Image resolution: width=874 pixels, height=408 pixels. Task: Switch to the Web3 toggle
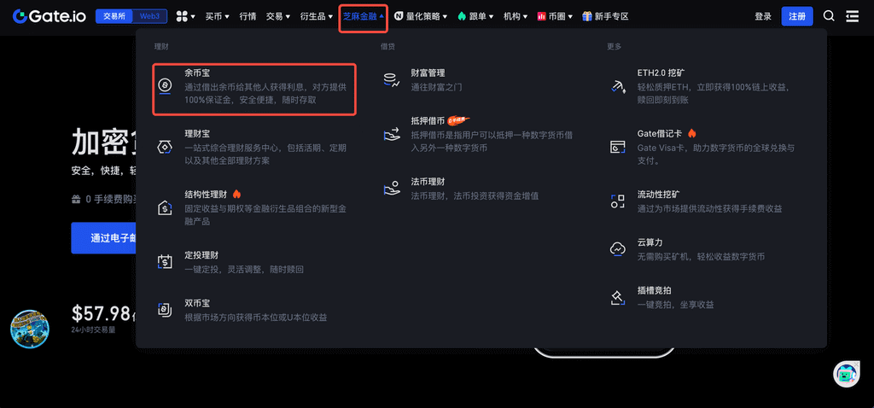point(150,16)
